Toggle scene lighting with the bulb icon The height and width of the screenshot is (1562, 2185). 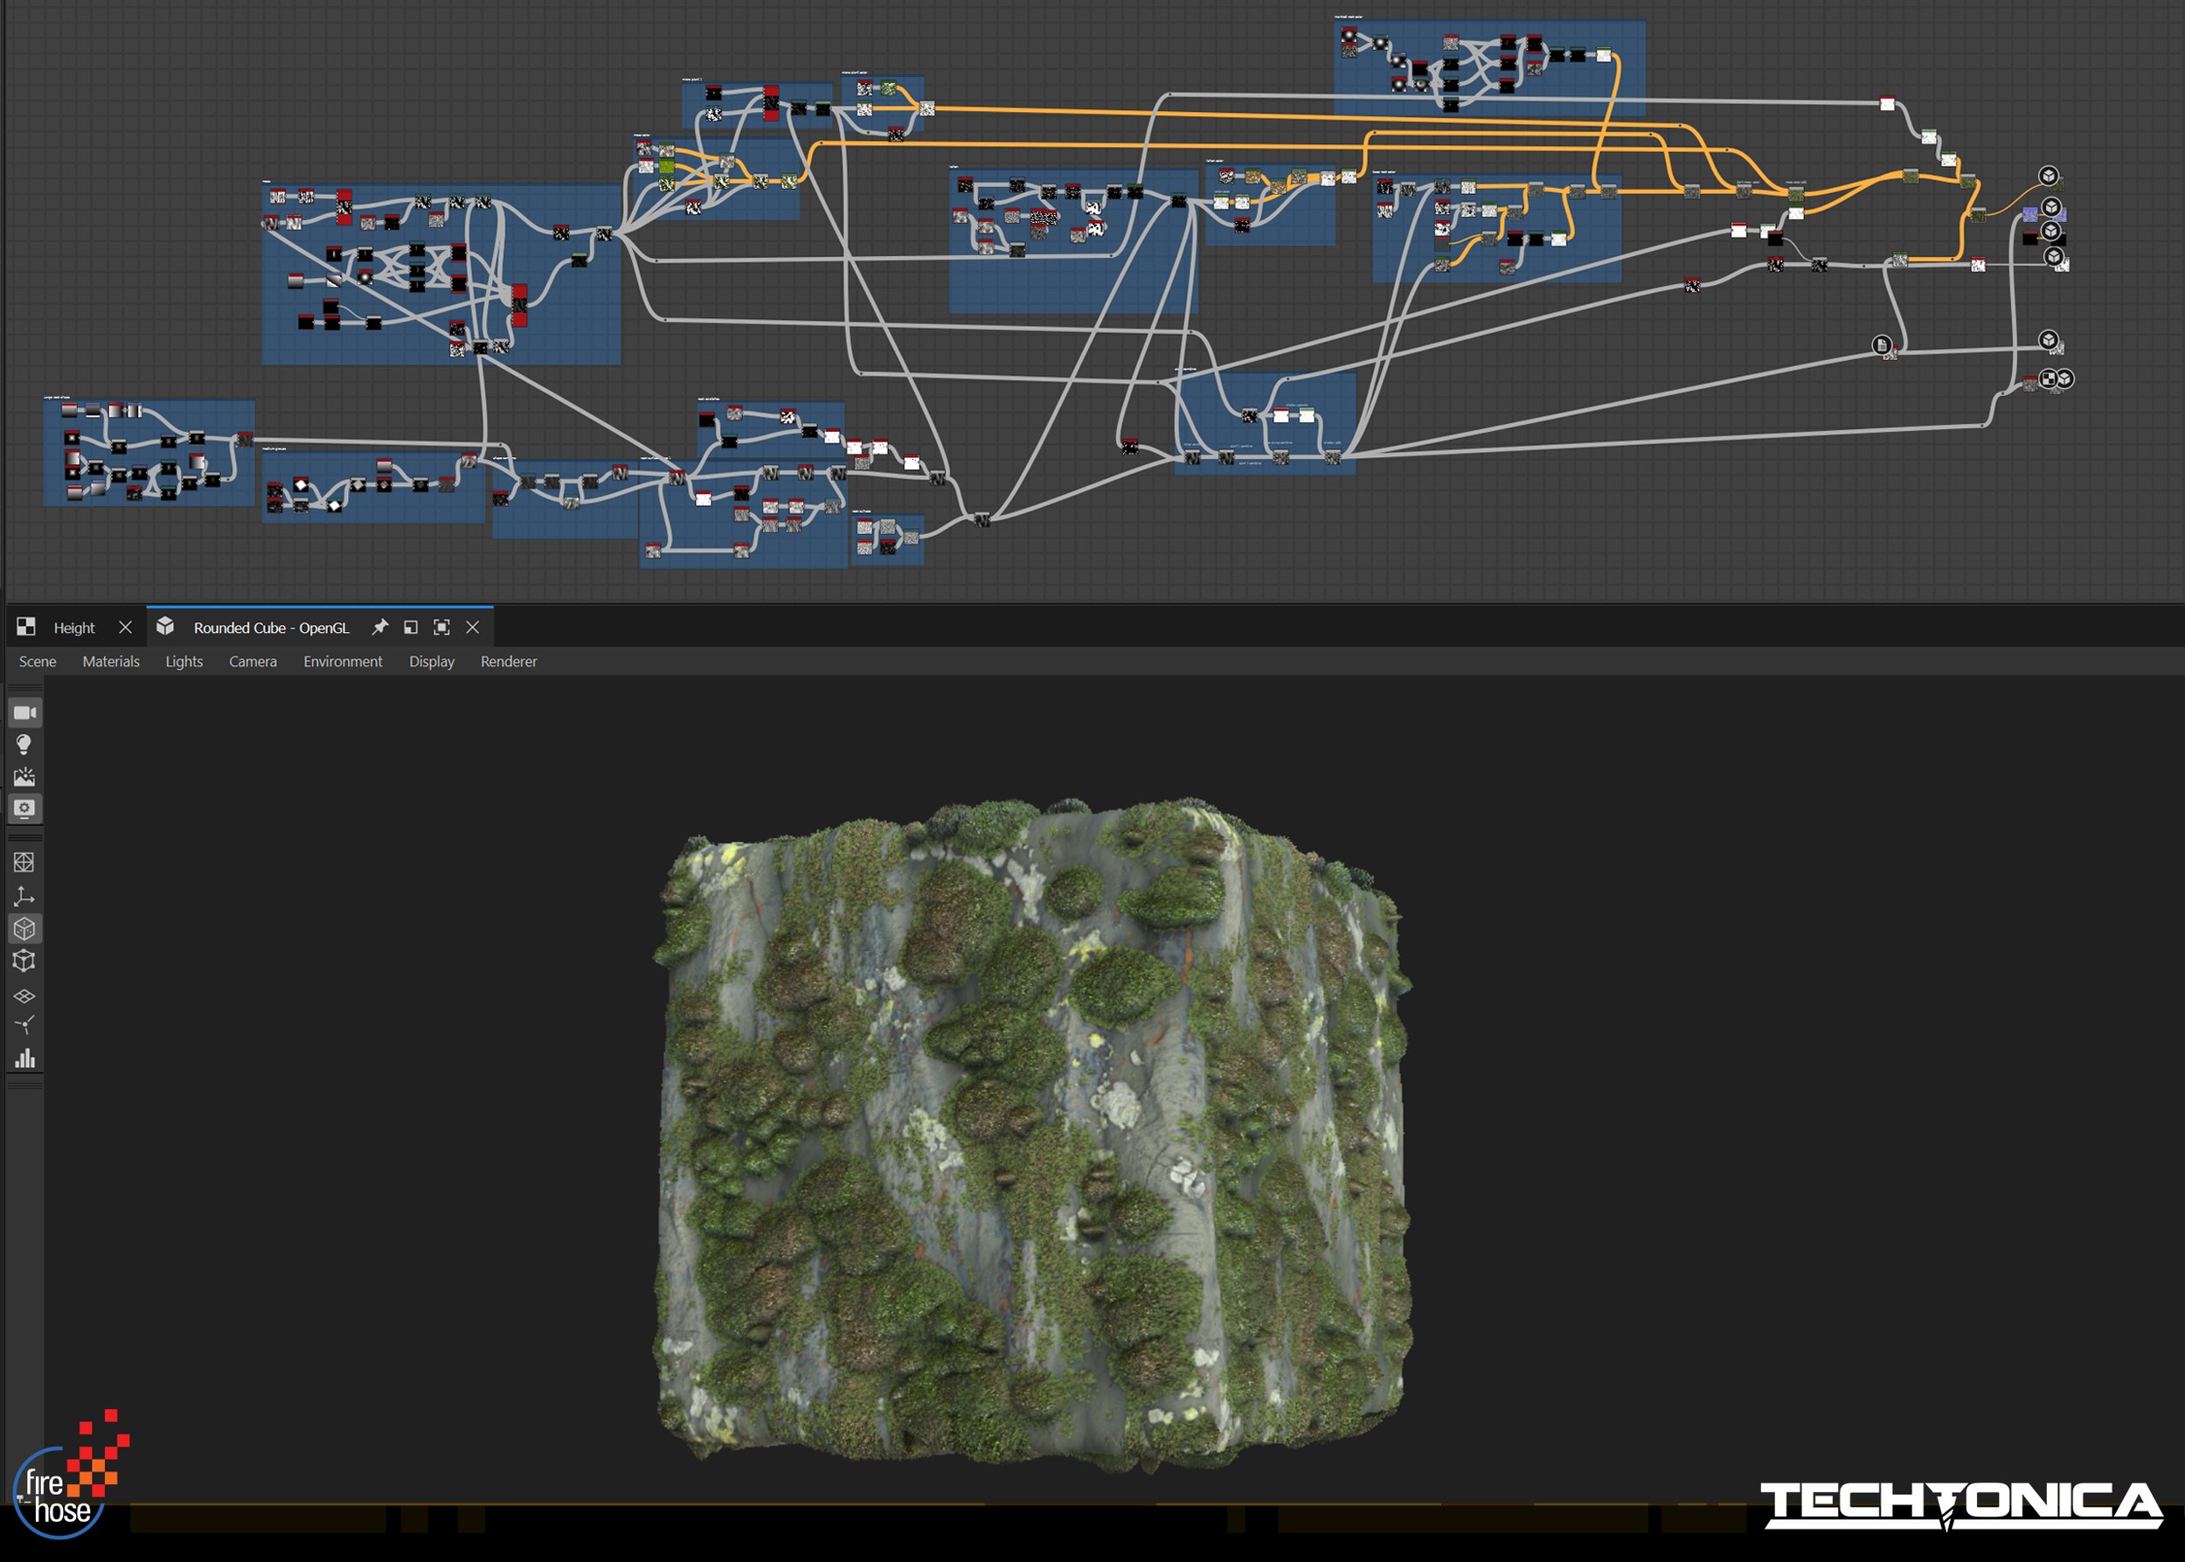pyautogui.click(x=26, y=744)
